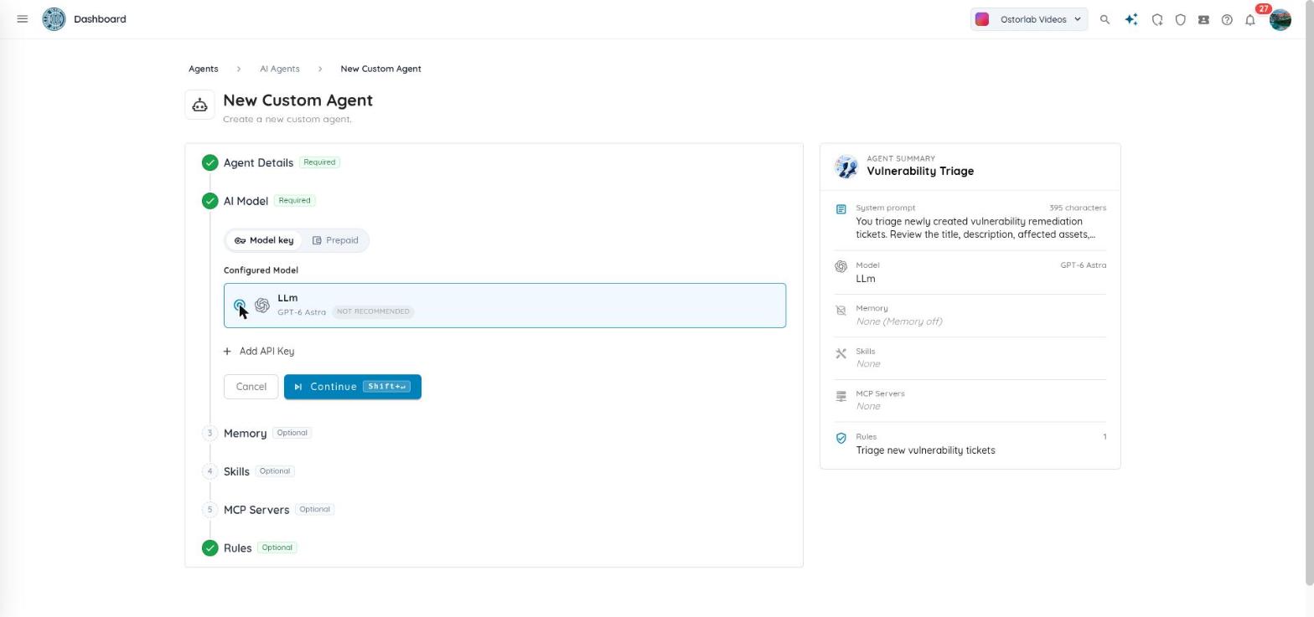Viewport: 1314px width, 617px height.
Task: Expand the Skills step
Action: click(236, 471)
